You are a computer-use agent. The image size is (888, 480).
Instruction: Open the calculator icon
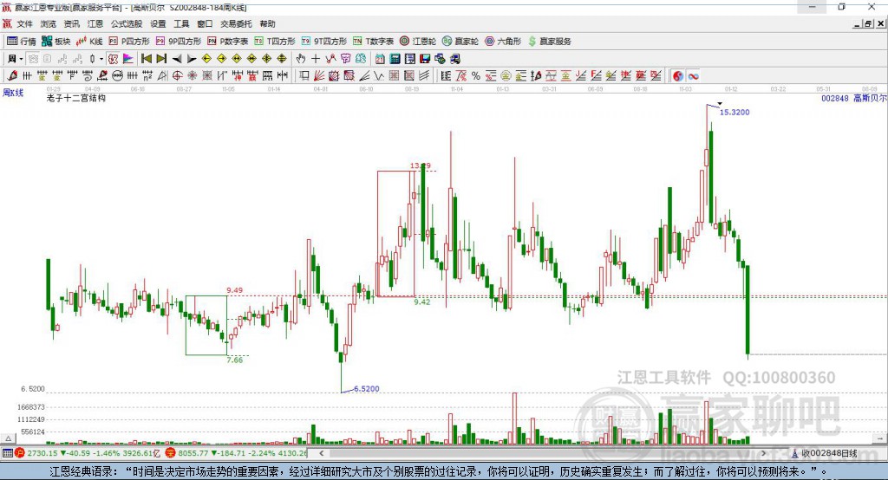pos(395,59)
